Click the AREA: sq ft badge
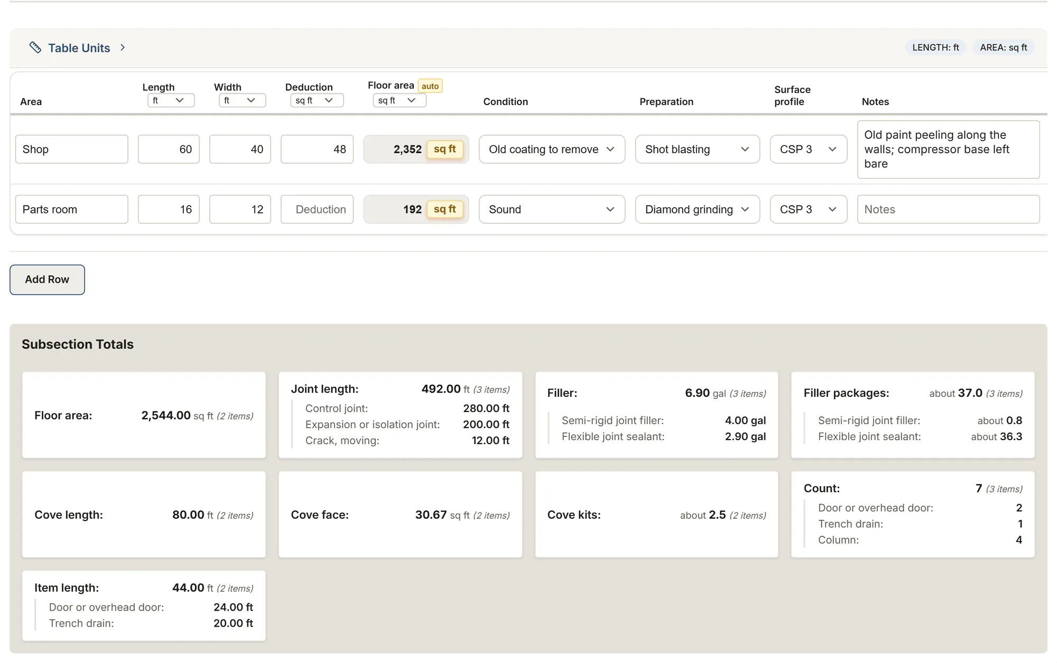Image resolution: width=1057 pixels, height=663 pixels. [x=1003, y=48]
